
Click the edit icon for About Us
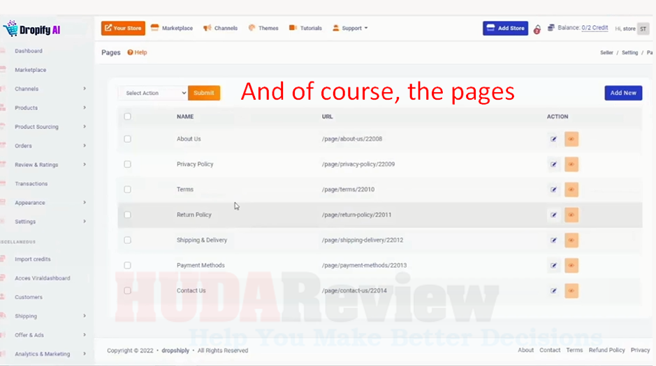tap(553, 139)
